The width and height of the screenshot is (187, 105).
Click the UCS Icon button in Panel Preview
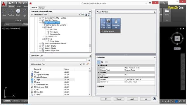pos(103,24)
